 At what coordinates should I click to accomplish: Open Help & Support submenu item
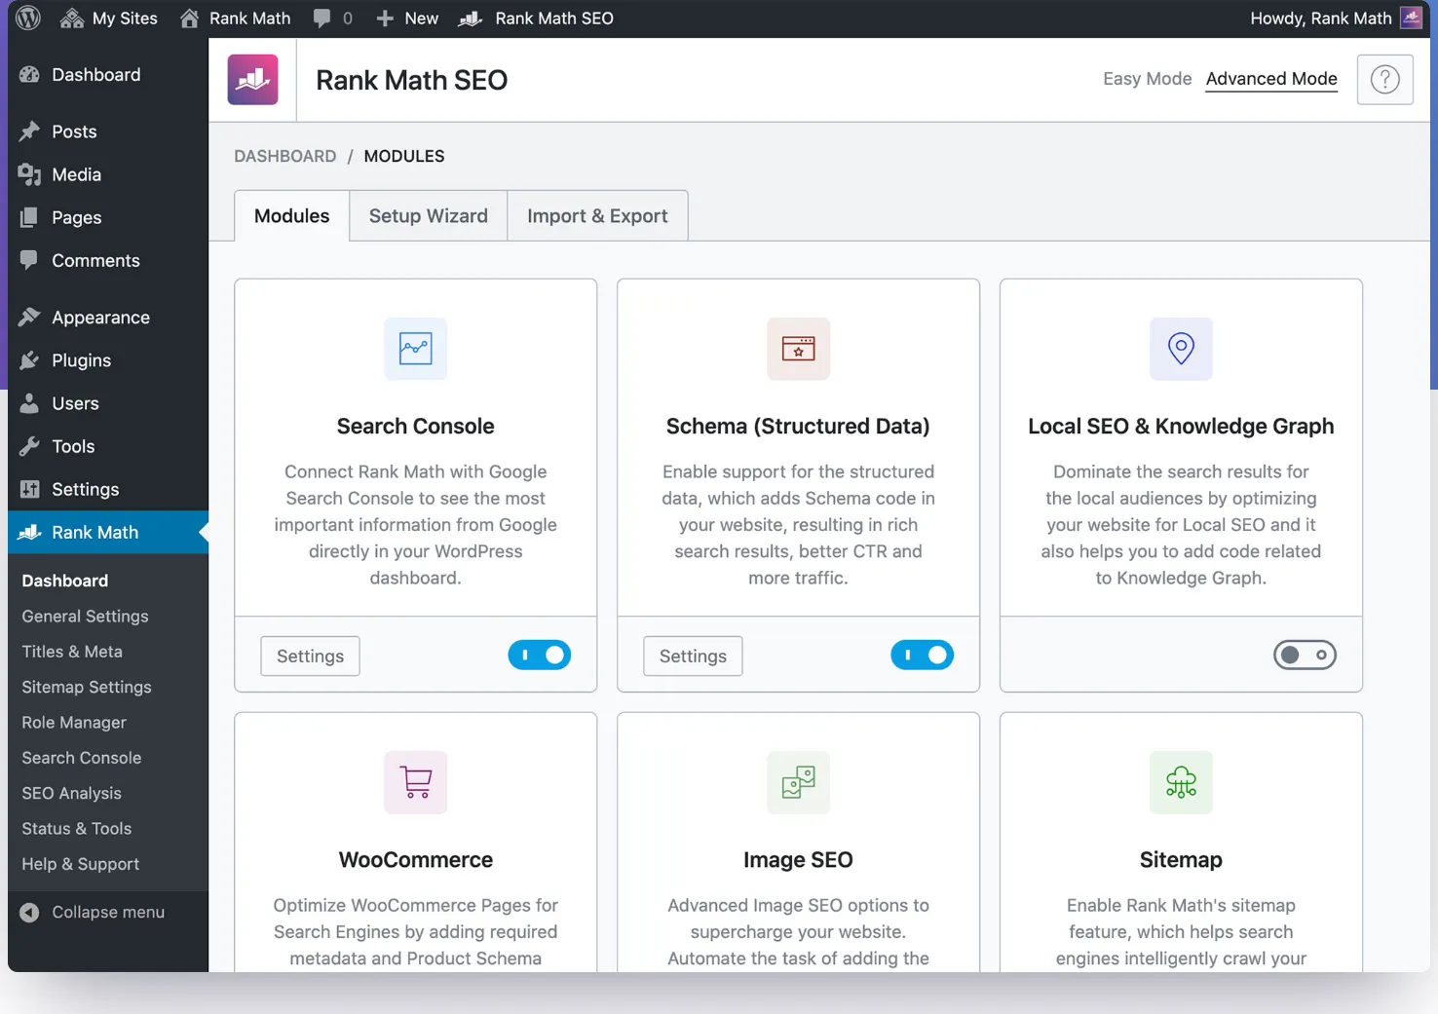coord(81,864)
